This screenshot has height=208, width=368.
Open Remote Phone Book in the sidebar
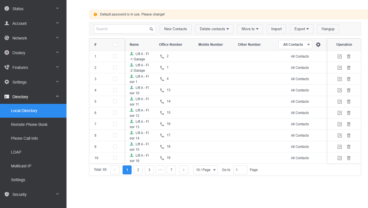tap(29, 124)
